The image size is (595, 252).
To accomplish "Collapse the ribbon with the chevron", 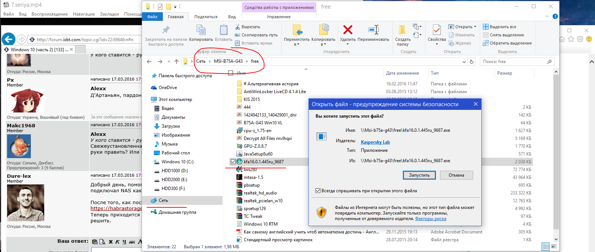I will pos(547,16).
